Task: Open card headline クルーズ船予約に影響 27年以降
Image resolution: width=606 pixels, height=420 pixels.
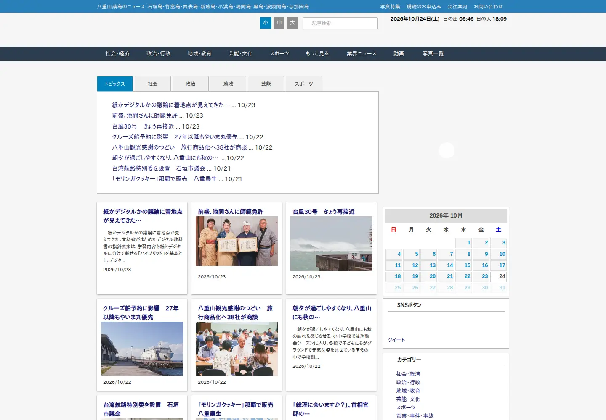Action: 141,312
